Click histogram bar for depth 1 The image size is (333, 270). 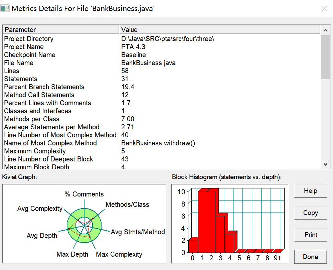(202, 222)
